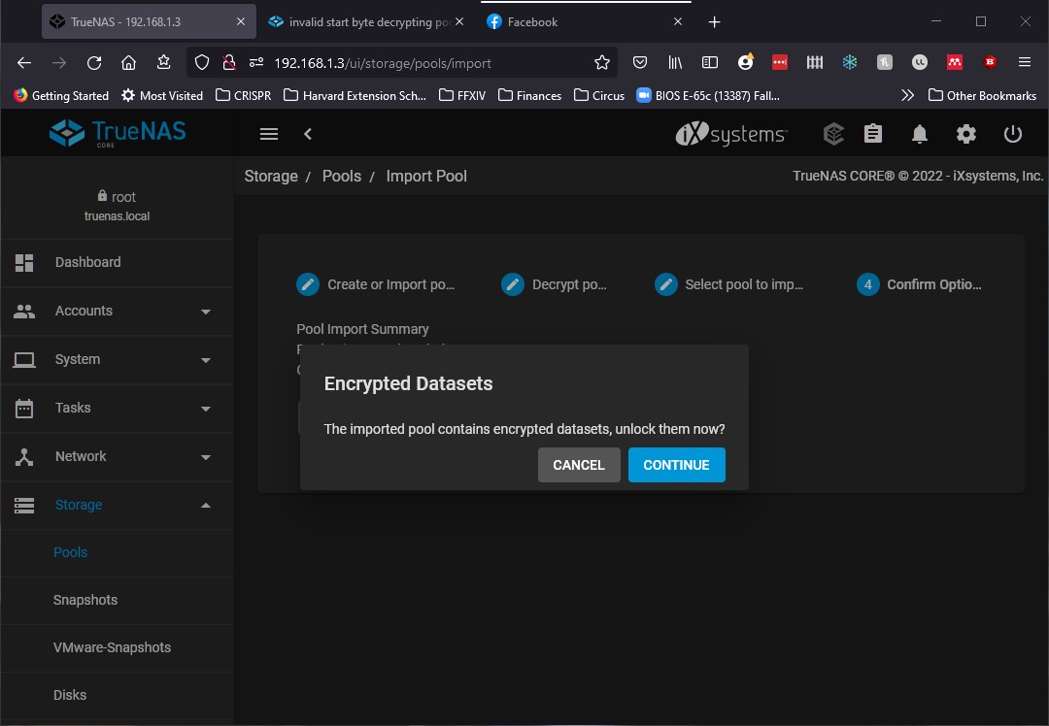1049x726 pixels.
Task: Open the task manager clipboard icon
Action: click(x=873, y=134)
